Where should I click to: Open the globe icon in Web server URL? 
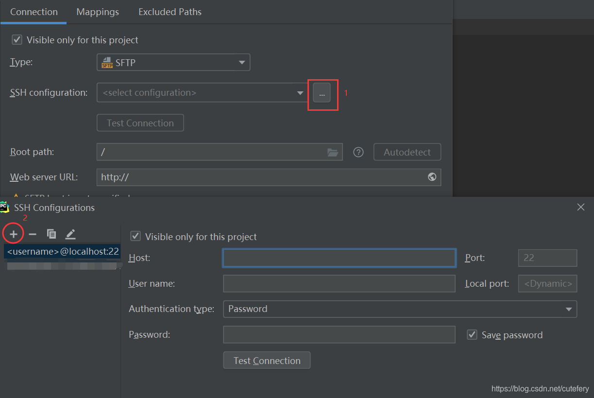pyautogui.click(x=432, y=177)
